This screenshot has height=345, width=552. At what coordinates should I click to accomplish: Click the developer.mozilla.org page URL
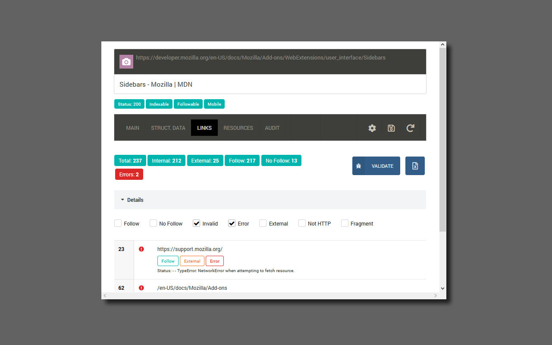pos(261,57)
